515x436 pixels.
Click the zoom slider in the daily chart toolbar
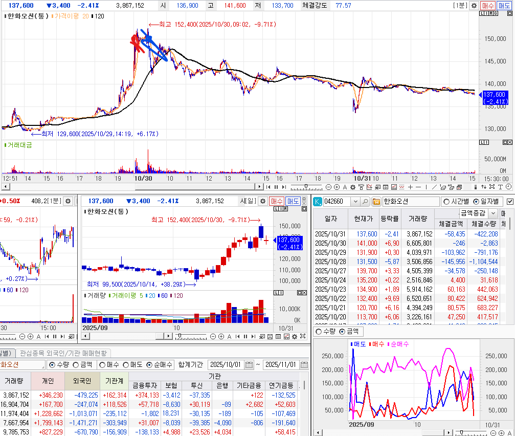[191, 336]
